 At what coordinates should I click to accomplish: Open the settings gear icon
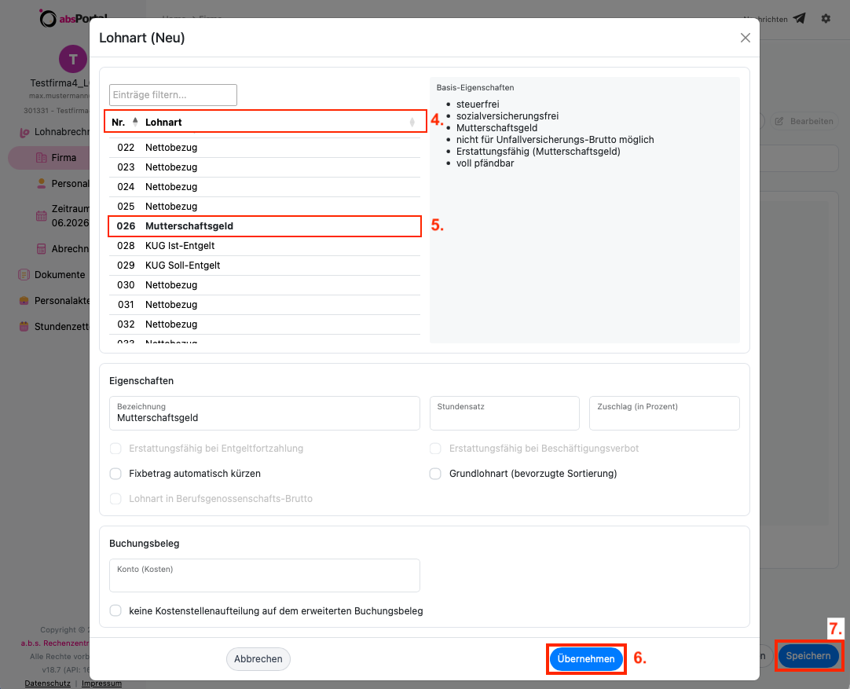pos(826,18)
